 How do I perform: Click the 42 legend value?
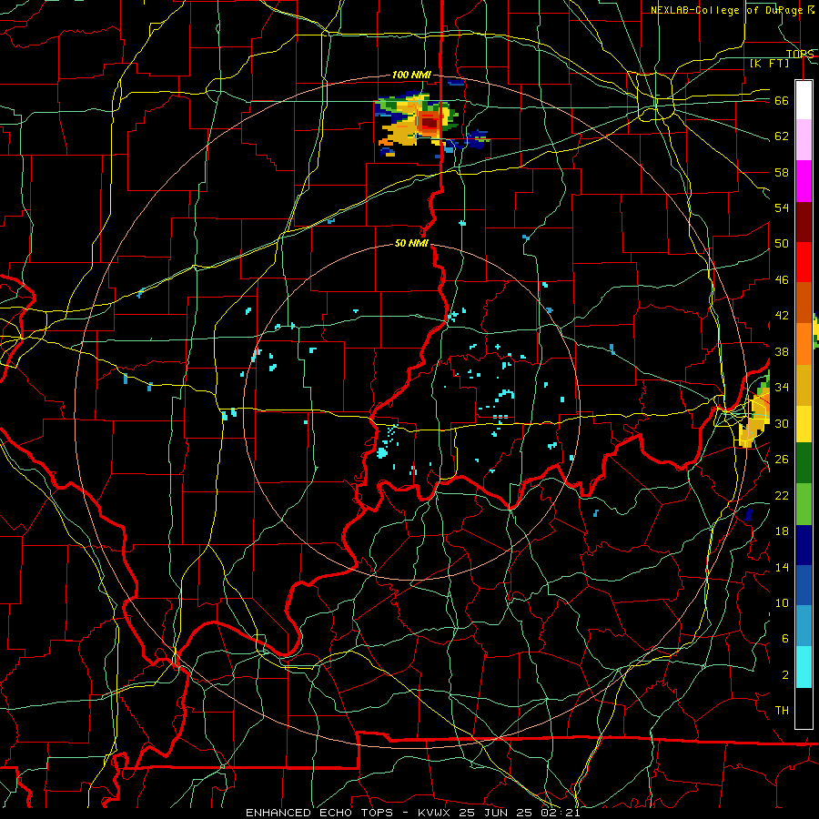pos(782,316)
